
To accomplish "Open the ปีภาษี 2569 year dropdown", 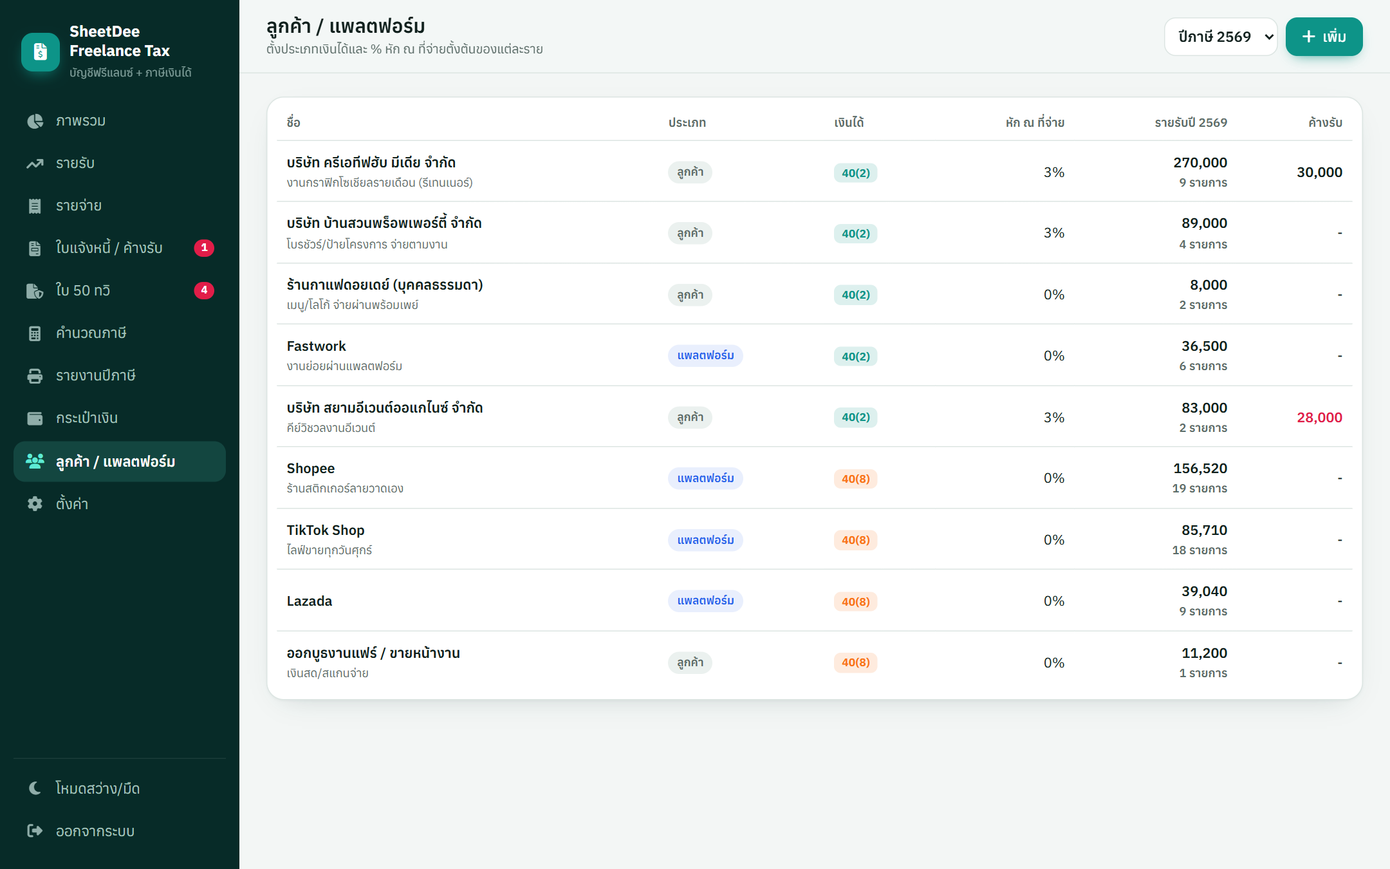I will click(x=1221, y=37).
